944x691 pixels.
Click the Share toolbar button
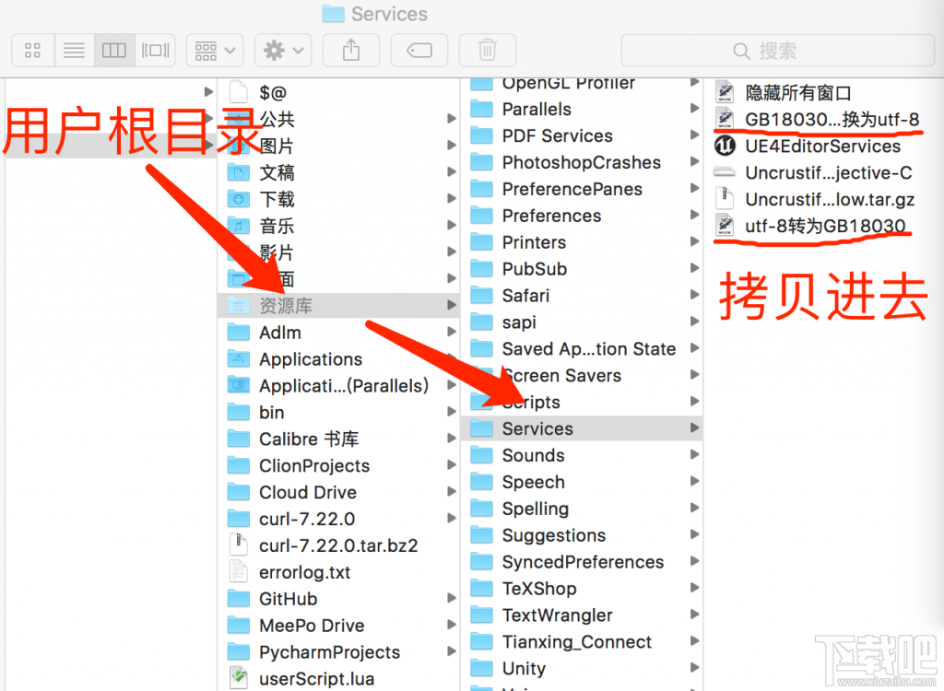tap(351, 50)
